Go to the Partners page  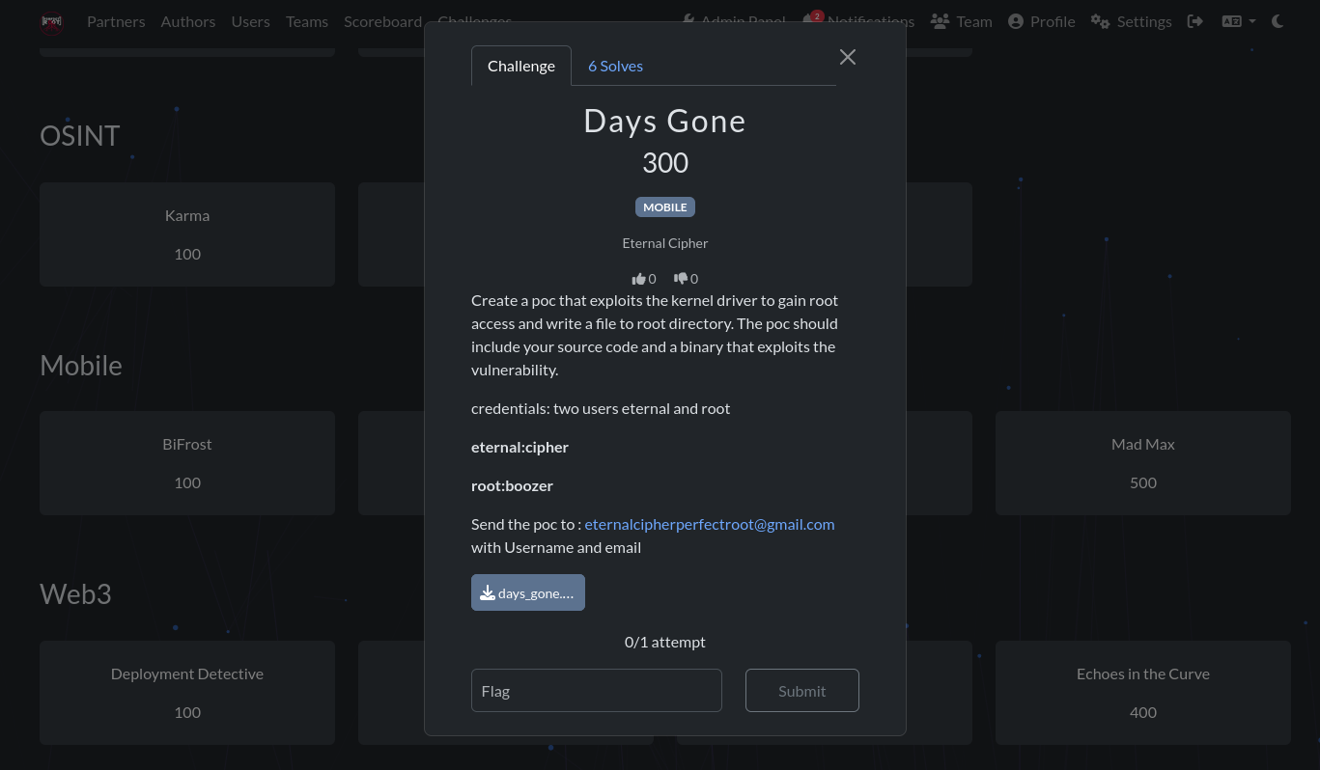pyautogui.click(x=116, y=21)
